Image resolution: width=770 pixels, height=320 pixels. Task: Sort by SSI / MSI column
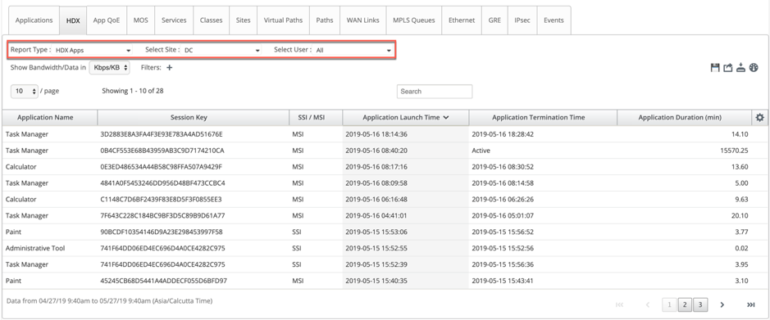(x=316, y=118)
